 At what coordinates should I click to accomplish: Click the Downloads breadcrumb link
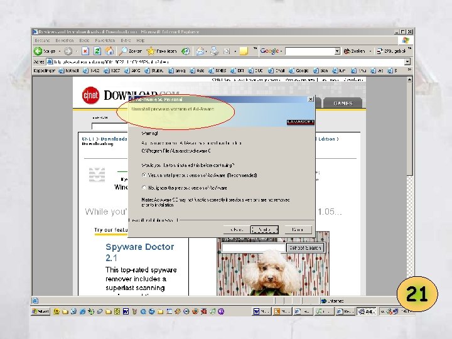click(114, 139)
